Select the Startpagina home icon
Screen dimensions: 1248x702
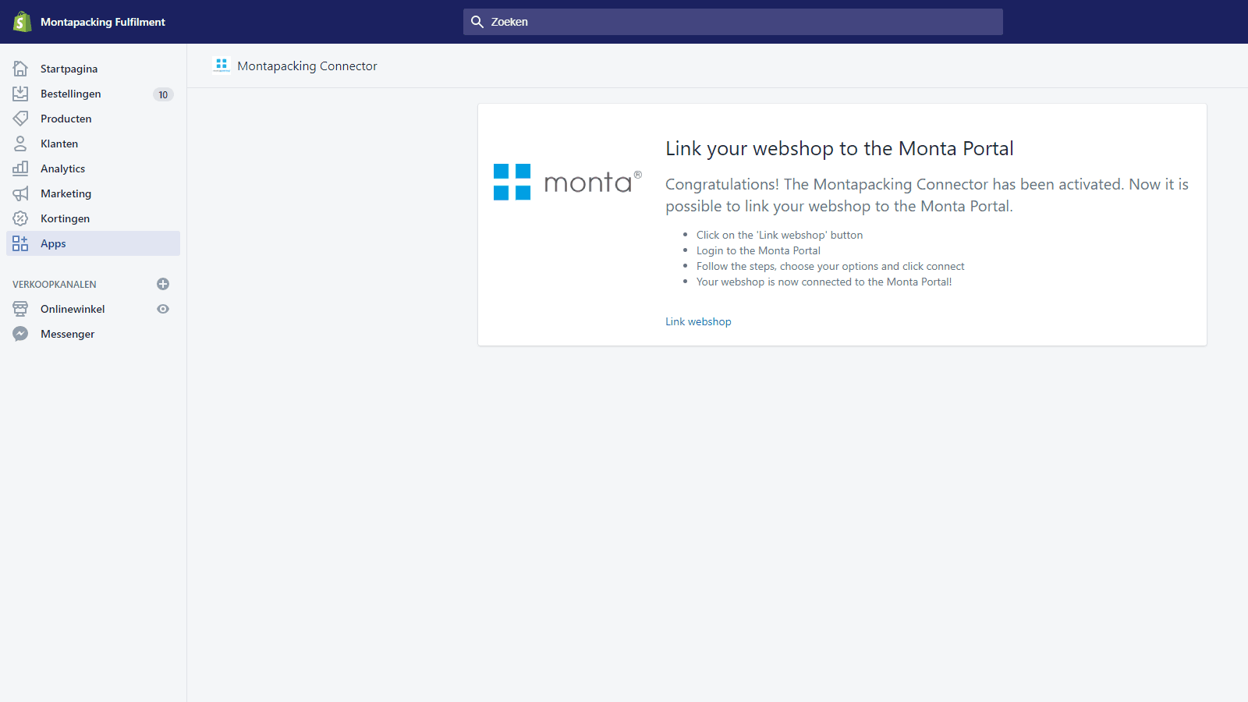(20, 69)
